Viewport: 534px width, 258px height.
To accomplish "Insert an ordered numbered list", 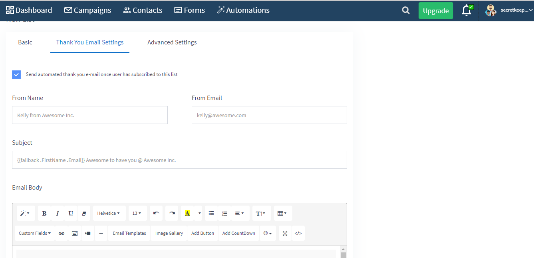I will coord(224,213).
